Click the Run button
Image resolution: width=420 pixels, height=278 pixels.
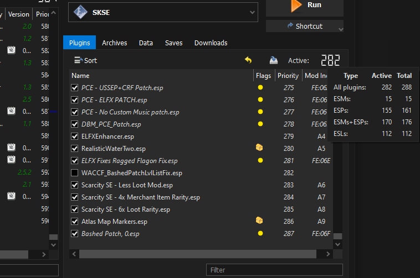point(305,8)
